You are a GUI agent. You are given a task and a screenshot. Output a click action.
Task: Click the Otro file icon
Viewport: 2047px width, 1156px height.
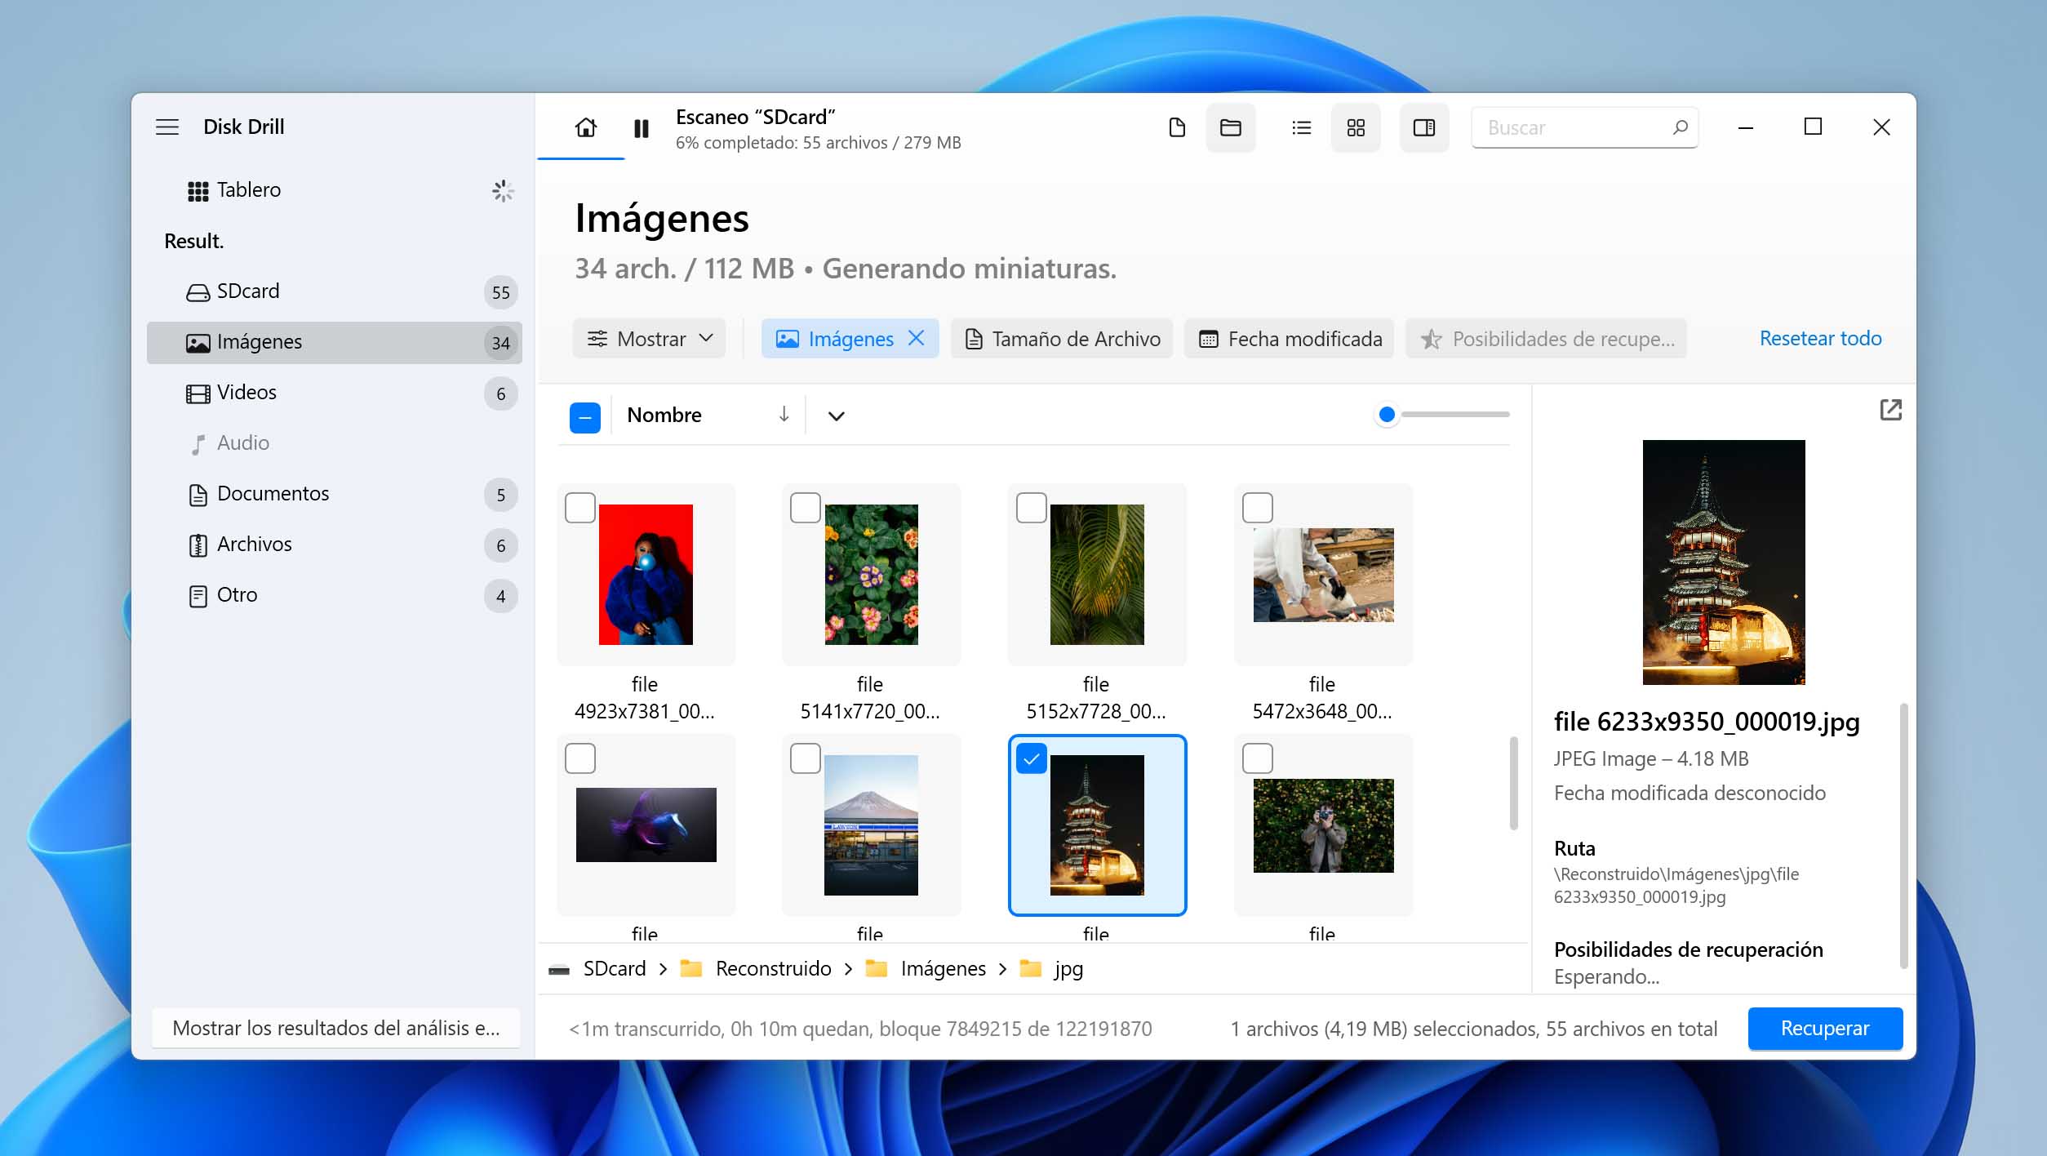[198, 596]
